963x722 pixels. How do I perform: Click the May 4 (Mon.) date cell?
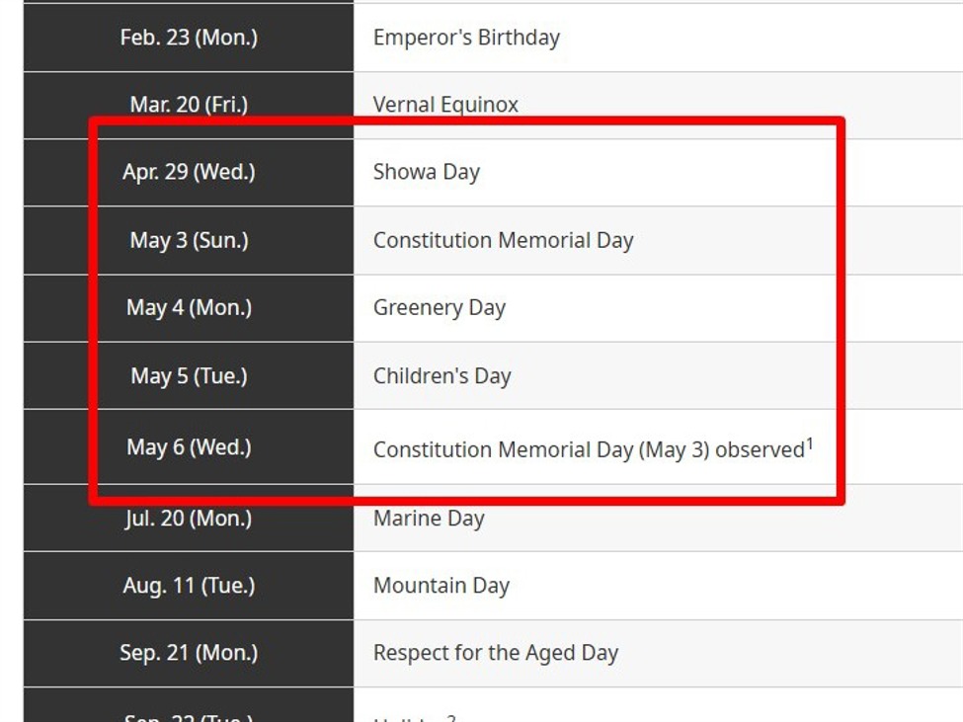coord(189,307)
